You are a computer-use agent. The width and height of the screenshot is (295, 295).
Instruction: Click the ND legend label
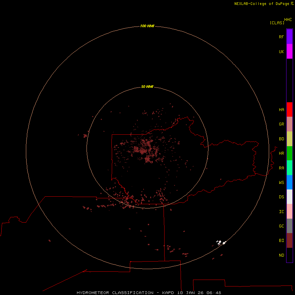[281, 255]
